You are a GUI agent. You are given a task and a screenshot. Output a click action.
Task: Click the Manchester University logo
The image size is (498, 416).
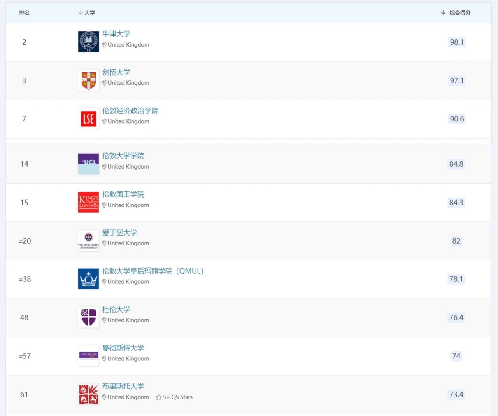(x=88, y=356)
